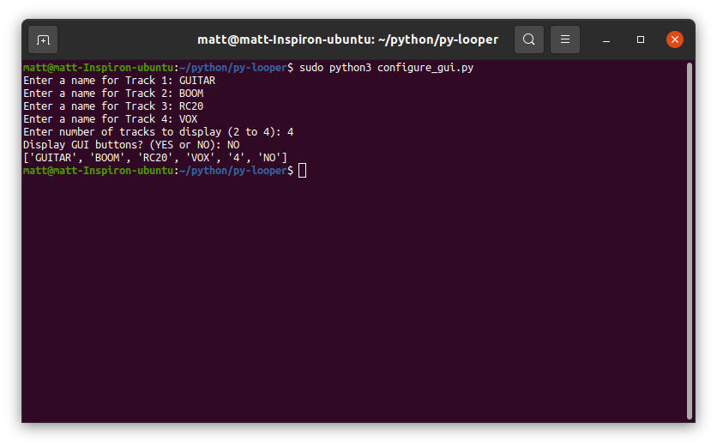Maximize the terminal window
717x447 pixels.
pyautogui.click(x=640, y=39)
